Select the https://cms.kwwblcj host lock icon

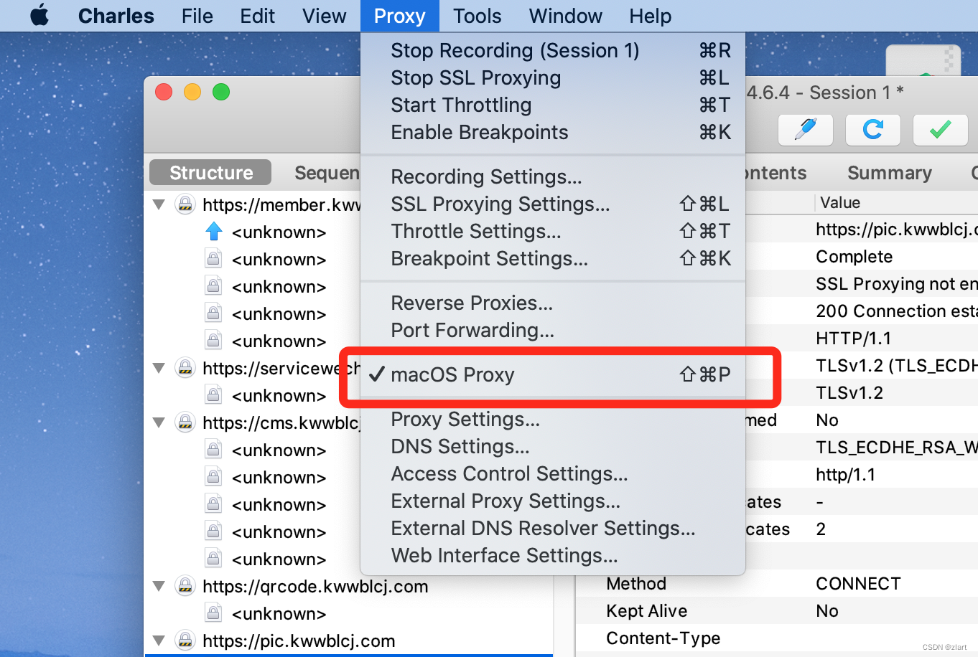[185, 422]
